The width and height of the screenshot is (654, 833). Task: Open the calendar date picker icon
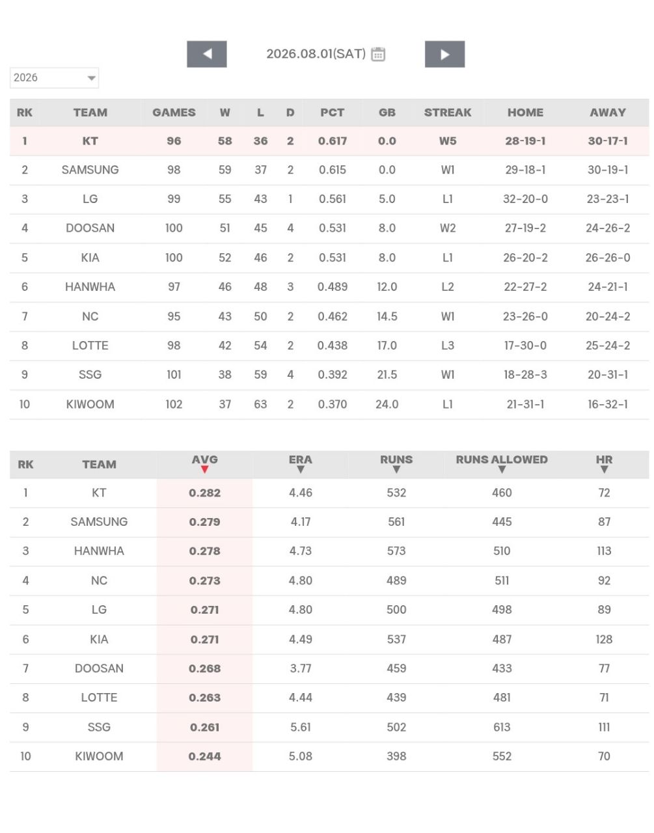pos(378,54)
